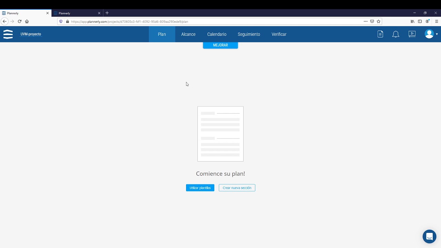Click the Crear nueva sección button
The image size is (441, 248).
click(x=237, y=188)
